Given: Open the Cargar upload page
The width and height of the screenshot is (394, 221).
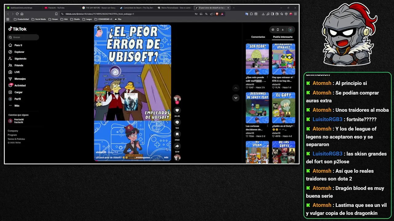Looking at the screenshot, I should [16, 92].
